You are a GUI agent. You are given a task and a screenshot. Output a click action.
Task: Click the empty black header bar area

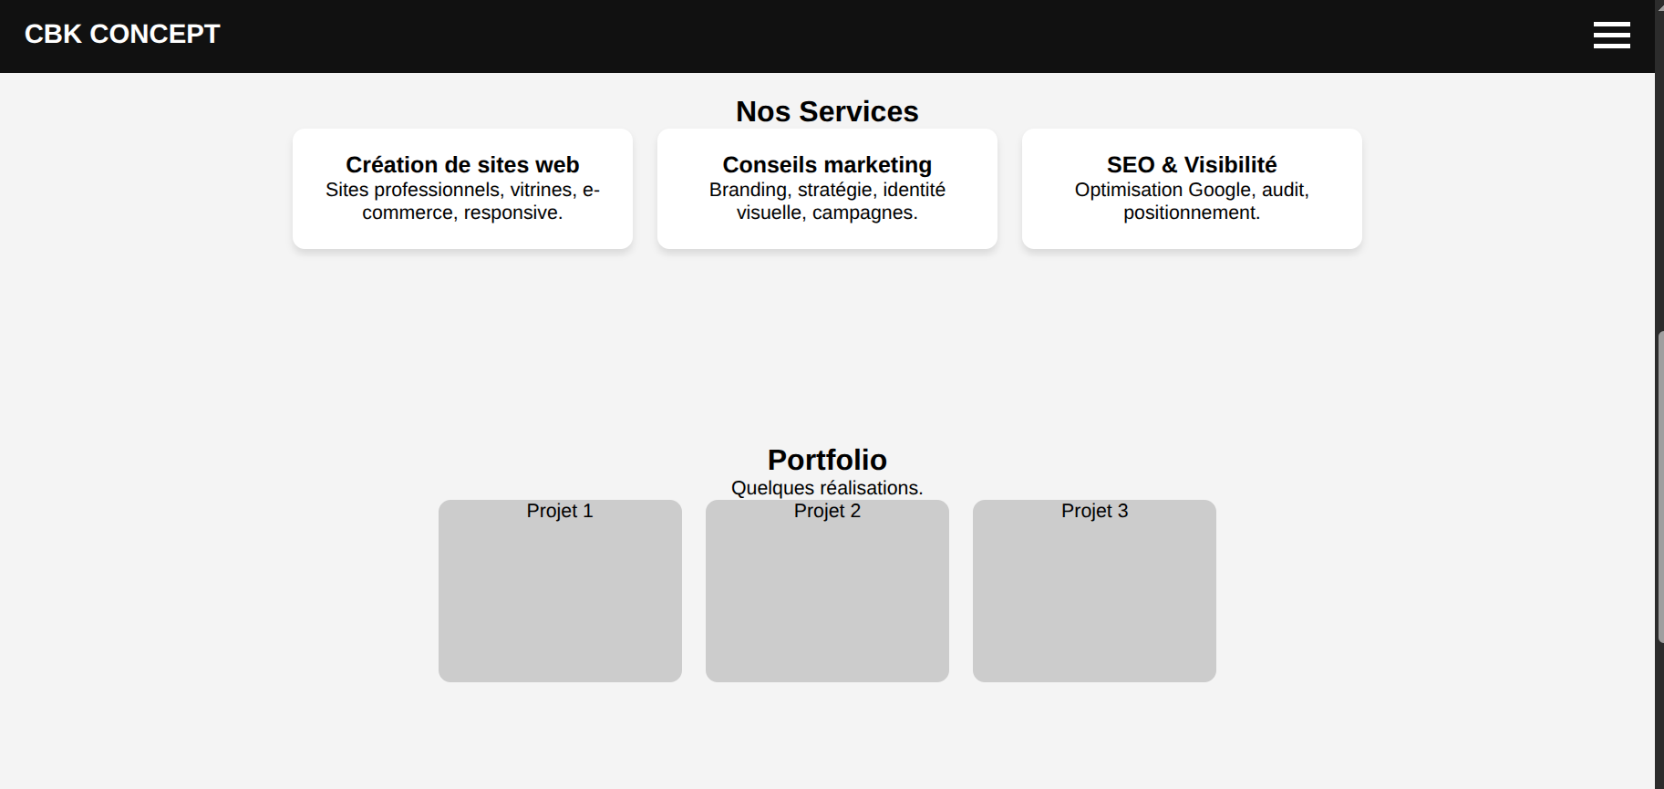821,35
